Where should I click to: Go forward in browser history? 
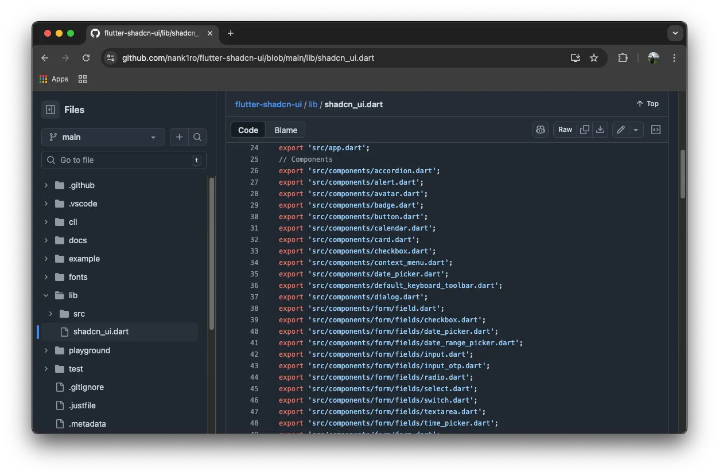click(x=65, y=58)
